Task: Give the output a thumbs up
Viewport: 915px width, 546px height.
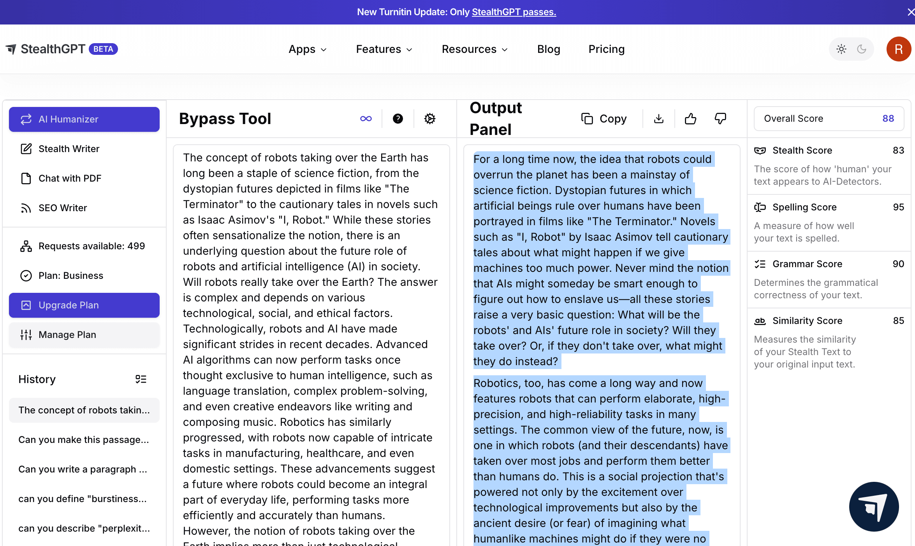Action: [690, 119]
